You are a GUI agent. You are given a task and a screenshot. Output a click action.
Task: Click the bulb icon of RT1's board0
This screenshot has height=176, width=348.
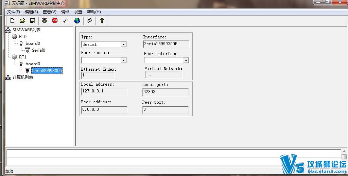21,64
